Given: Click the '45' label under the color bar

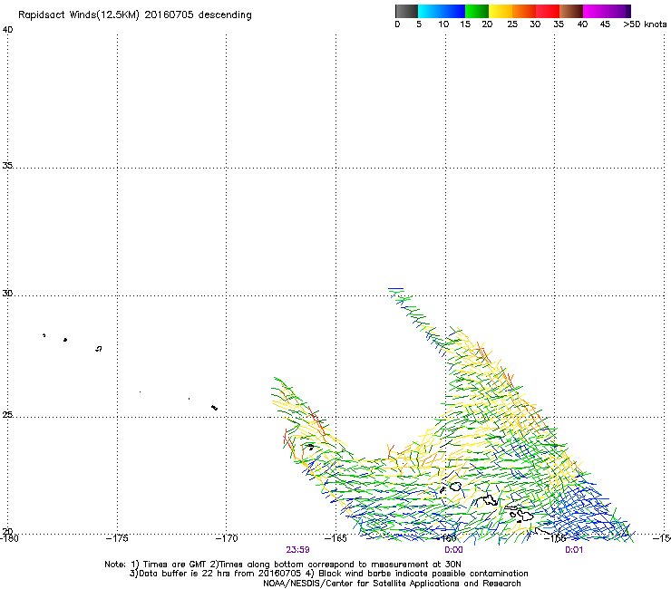Looking at the screenshot, I should click(x=605, y=24).
